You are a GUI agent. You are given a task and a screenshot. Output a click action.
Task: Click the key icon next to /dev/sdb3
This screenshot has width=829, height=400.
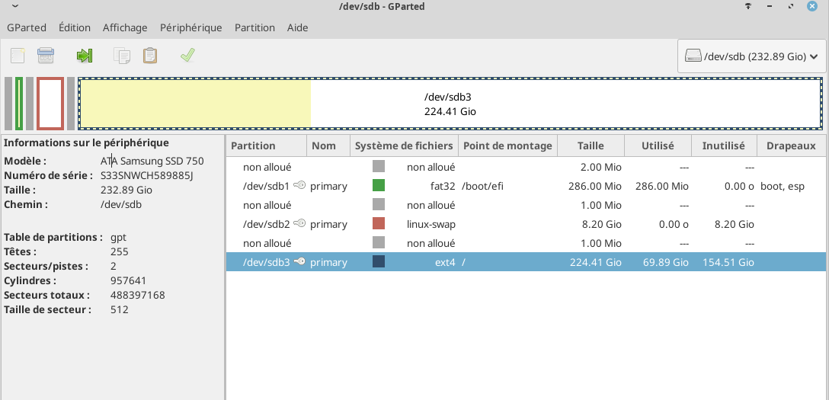coord(299,262)
